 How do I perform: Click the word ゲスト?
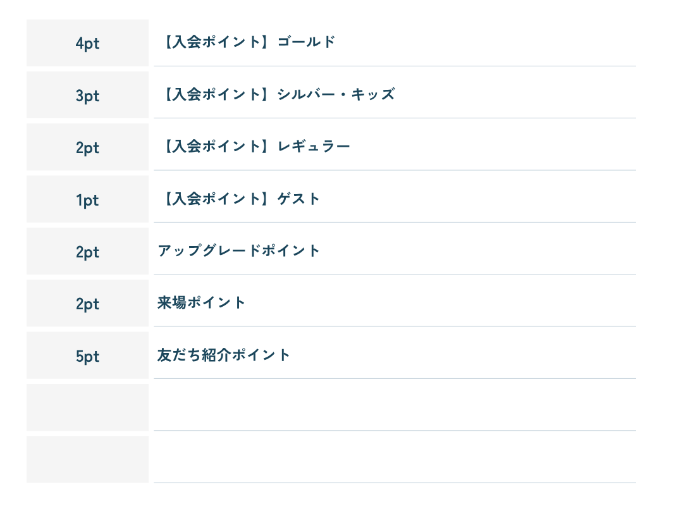(299, 199)
